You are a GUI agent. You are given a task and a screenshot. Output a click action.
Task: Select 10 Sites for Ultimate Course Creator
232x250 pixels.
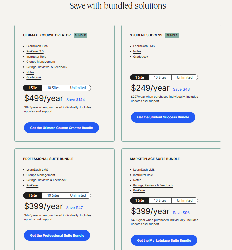point(53,88)
